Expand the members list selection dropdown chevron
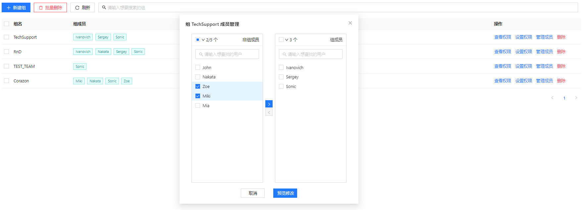The image size is (582, 210). 287,40
